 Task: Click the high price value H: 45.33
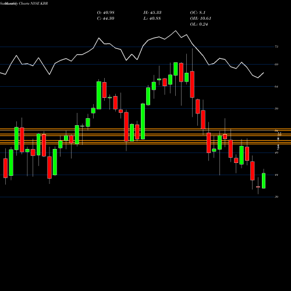(152, 13)
